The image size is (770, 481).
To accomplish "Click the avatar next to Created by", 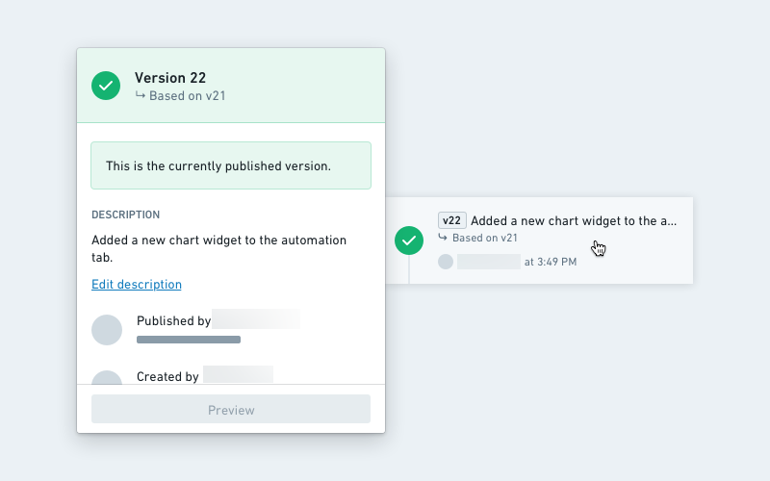I will [x=107, y=378].
